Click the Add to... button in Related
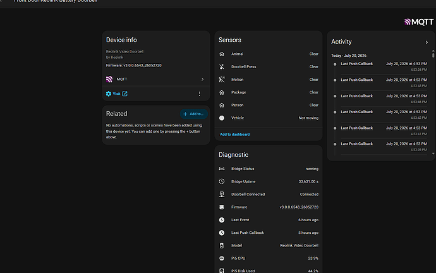This screenshot has height=273, width=436. (x=194, y=114)
